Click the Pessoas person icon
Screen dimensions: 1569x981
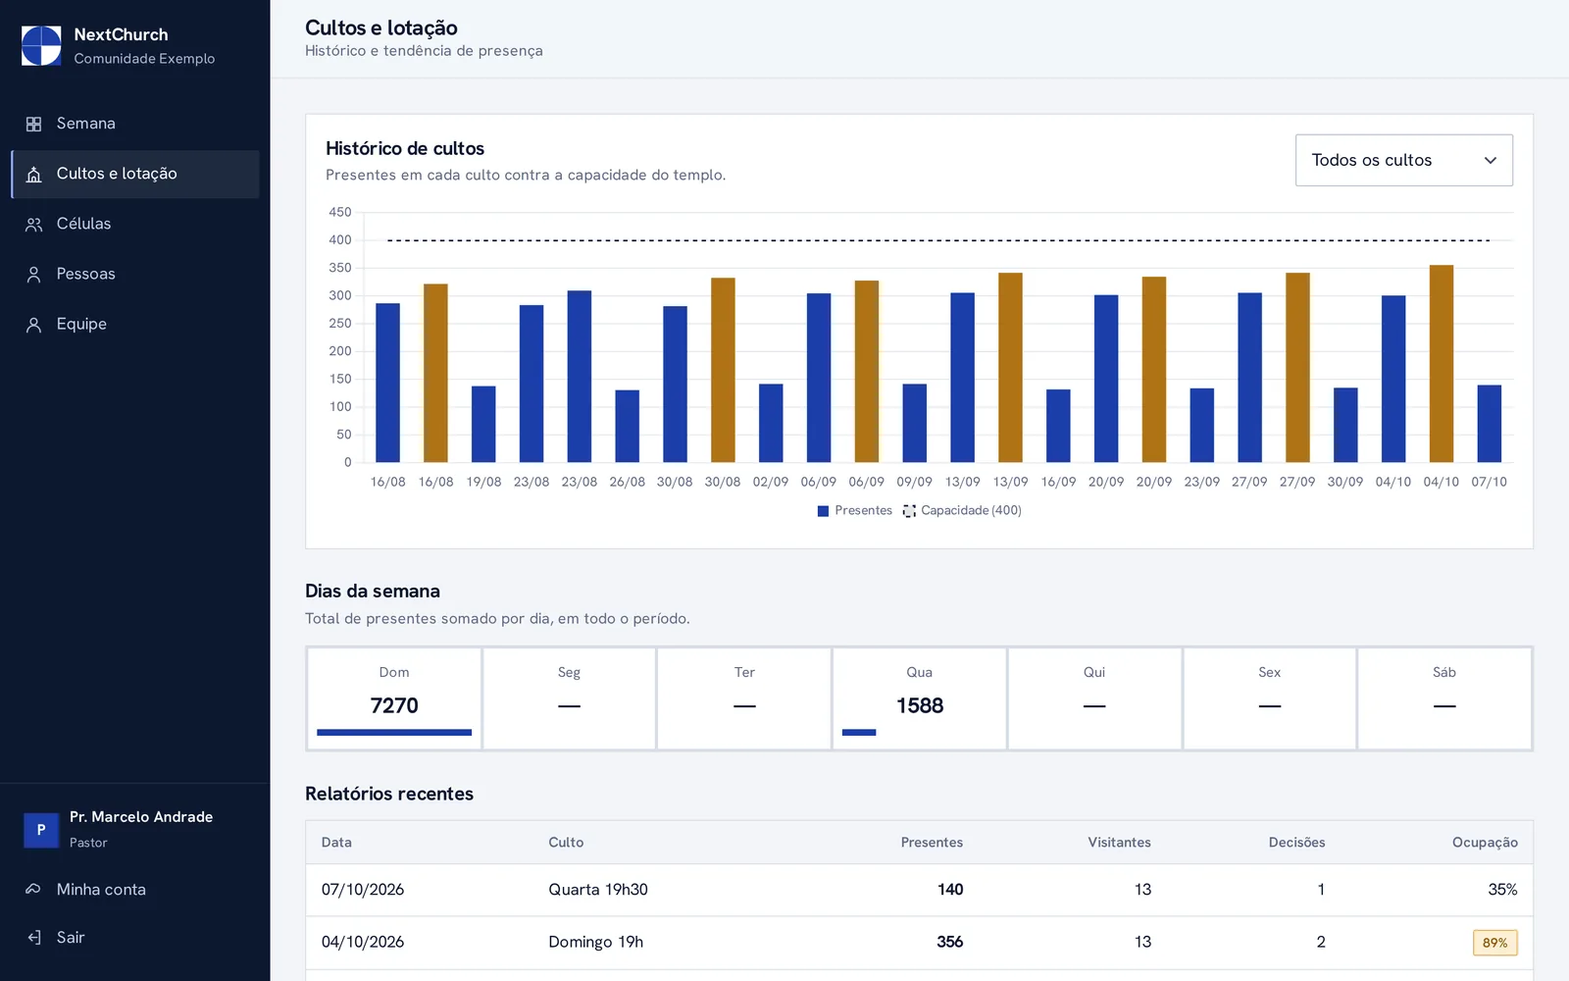coord(33,275)
